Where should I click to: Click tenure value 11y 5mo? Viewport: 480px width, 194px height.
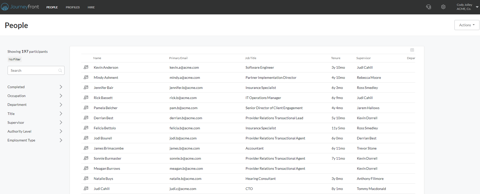click(x=338, y=128)
